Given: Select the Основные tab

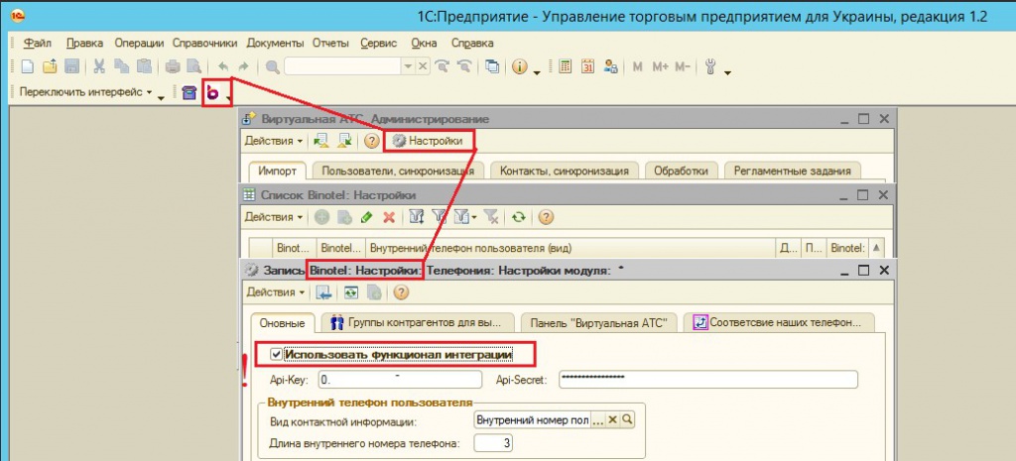Looking at the screenshot, I should (282, 322).
